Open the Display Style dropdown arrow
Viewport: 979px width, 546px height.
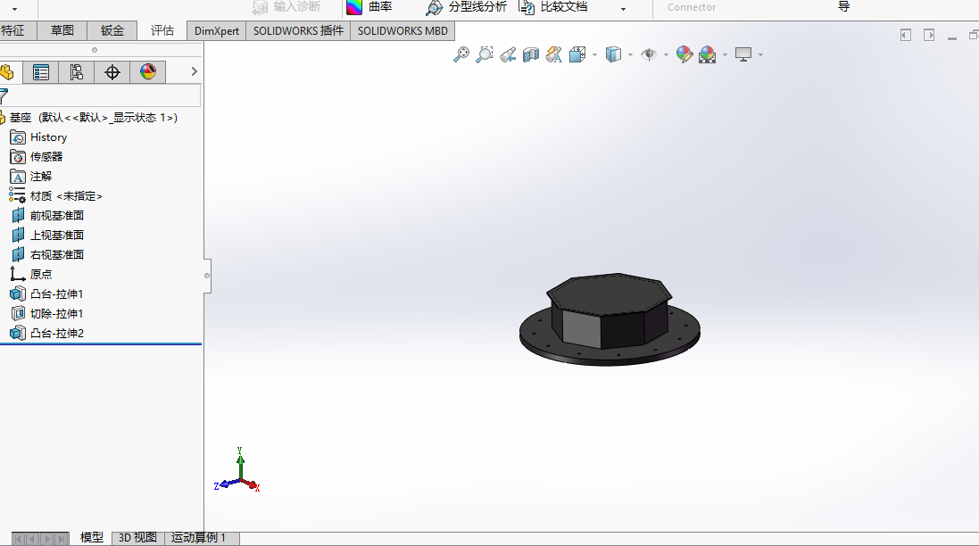pyautogui.click(x=630, y=55)
